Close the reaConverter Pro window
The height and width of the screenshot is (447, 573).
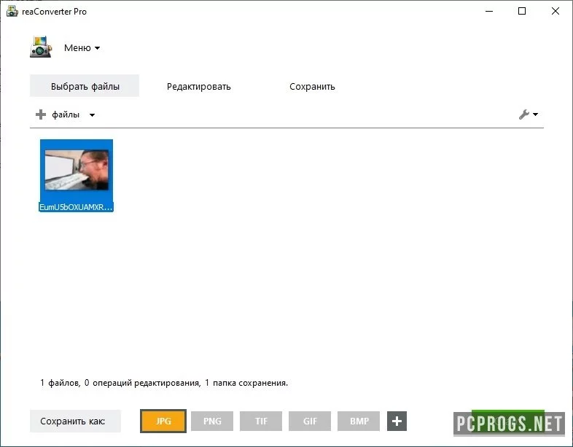point(555,12)
